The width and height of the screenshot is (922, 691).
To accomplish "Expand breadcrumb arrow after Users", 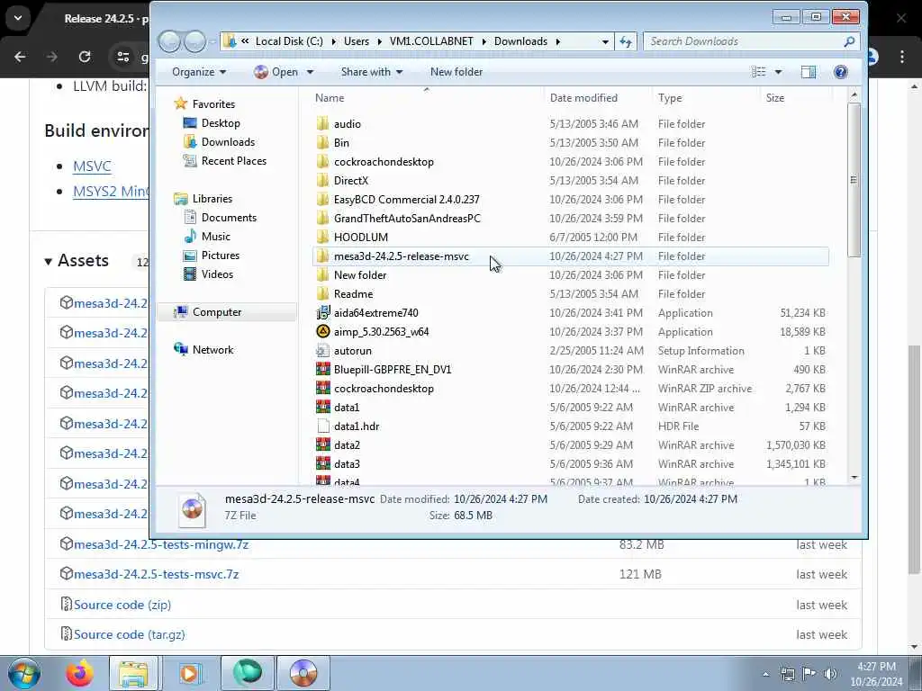I will coord(379,41).
